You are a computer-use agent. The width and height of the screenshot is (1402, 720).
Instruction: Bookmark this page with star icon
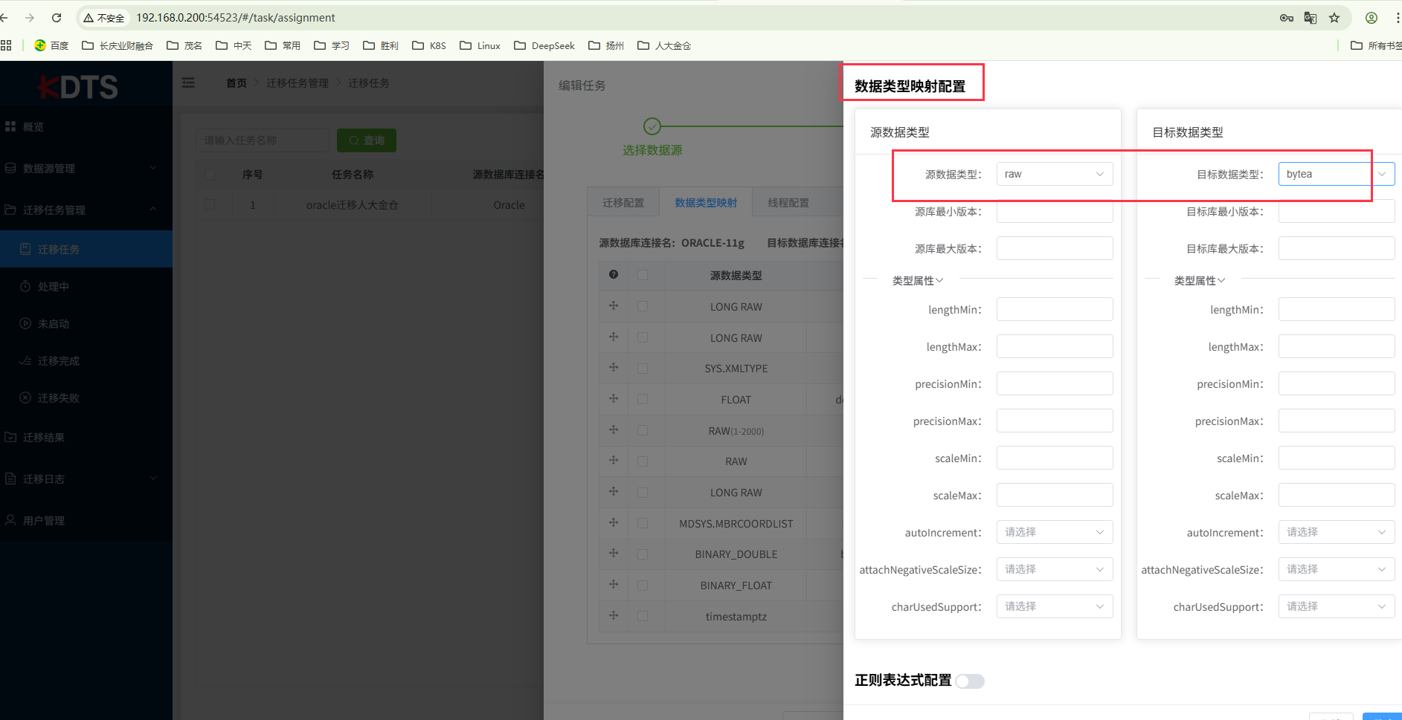(x=1334, y=18)
